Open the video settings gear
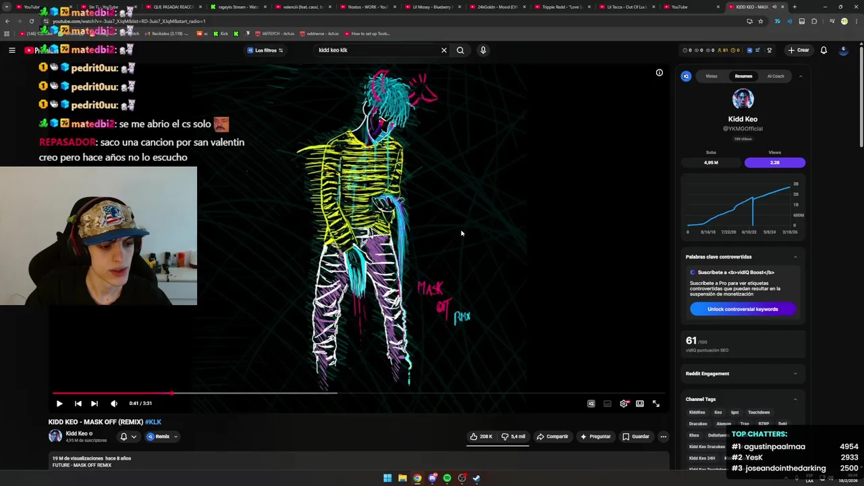 click(624, 404)
